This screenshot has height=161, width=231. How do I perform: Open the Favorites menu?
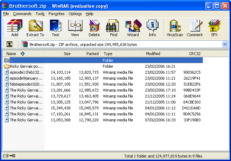pyautogui.click(x=57, y=14)
